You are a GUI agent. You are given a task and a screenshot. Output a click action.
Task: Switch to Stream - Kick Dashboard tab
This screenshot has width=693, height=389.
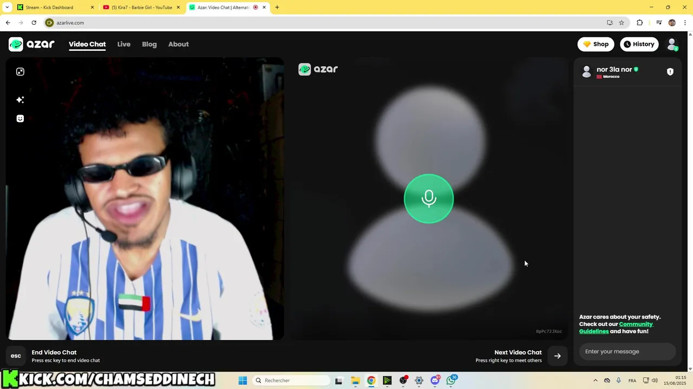tap(49, 8)
